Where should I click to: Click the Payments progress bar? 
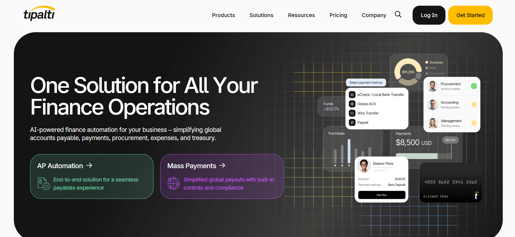(x=423, y=156)
